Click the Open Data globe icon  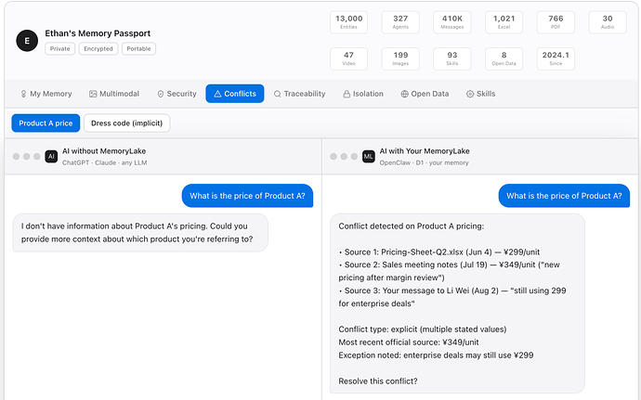click(405, 94)
